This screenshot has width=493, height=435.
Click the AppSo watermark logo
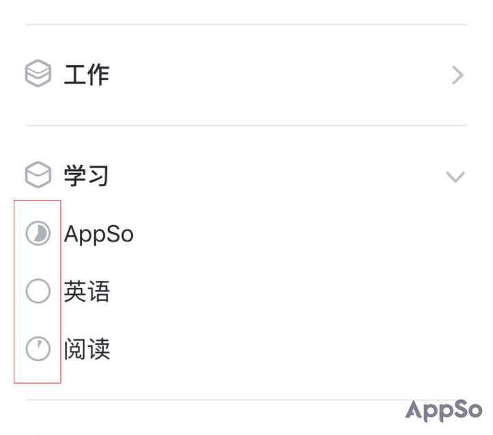pos(444,410)
